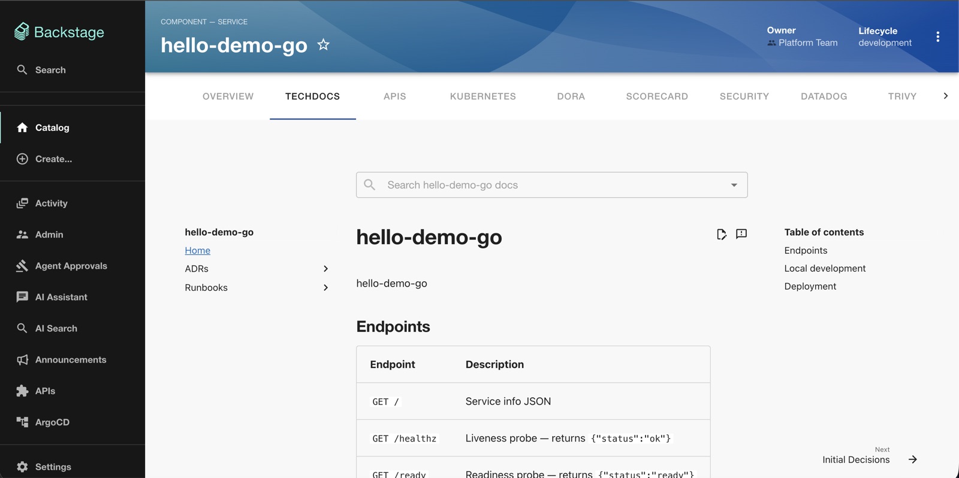Open AI Search magnifier icon
Image resolution: width=959 pixels, height=478 pixels.
click(x=22, y=328)
